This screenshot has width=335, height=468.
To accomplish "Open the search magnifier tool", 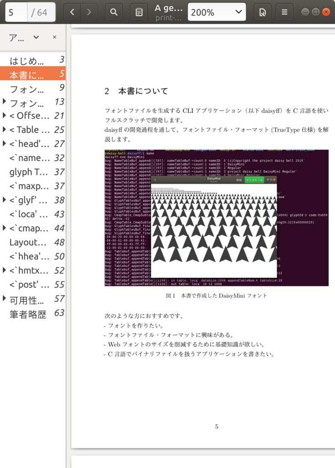I will [x=114, y=12].
